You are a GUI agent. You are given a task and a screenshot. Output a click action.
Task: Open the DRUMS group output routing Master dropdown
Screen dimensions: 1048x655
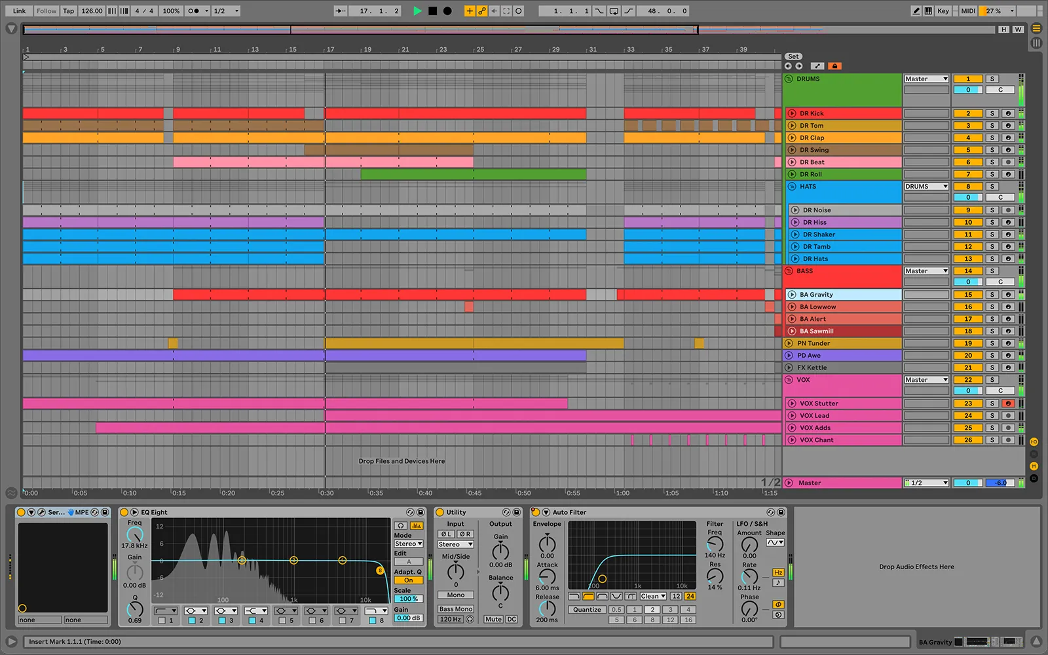[x=926, y=79]
